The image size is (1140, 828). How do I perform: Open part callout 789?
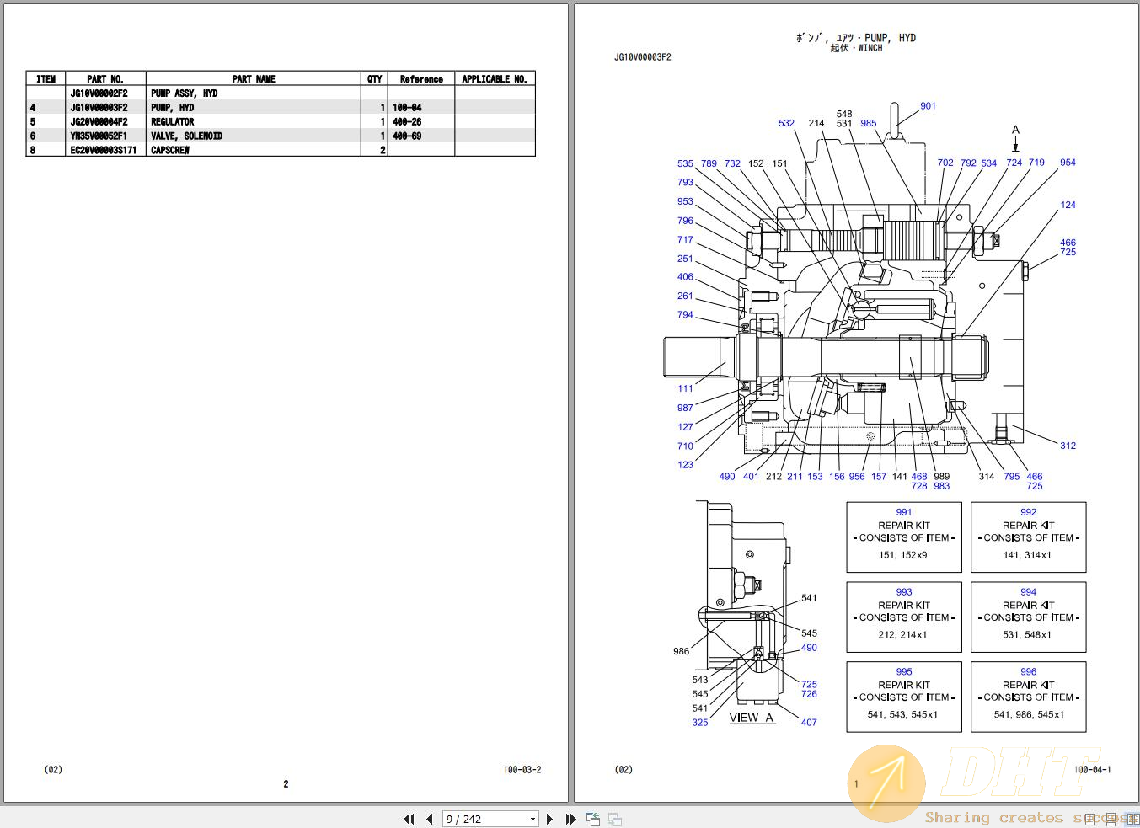coord(709,164)
